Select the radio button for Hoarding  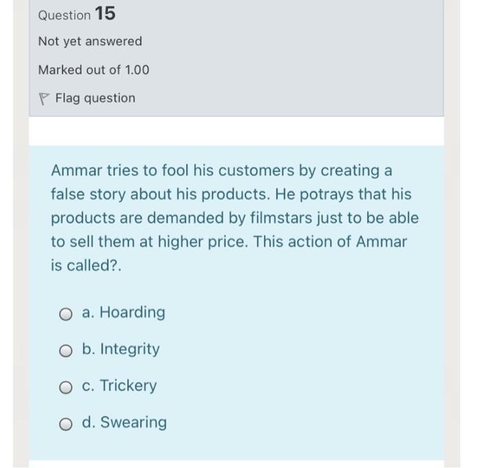[x=66, y=313]
